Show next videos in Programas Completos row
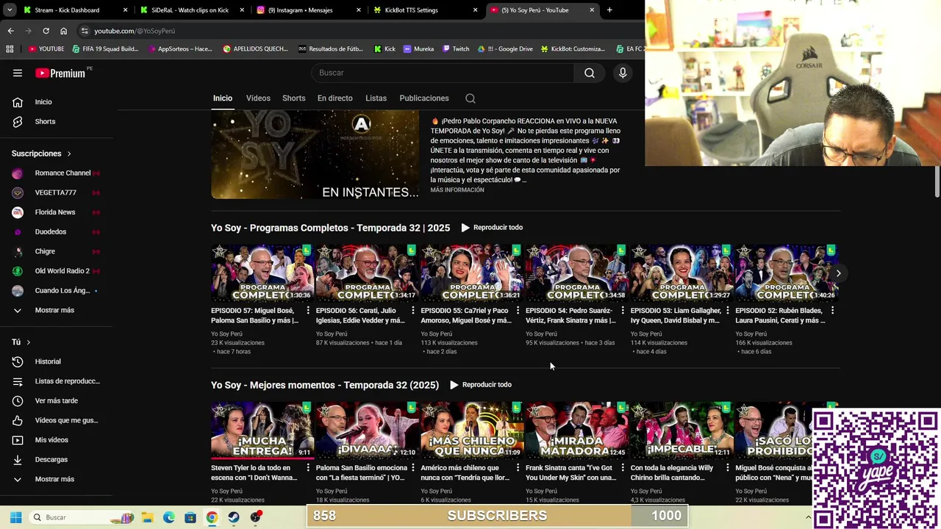This screenshot has height=529, width=941. pyautogui.click(x=838, y=273)
